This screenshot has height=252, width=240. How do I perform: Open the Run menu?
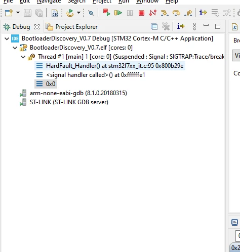[x=124, y=2]
